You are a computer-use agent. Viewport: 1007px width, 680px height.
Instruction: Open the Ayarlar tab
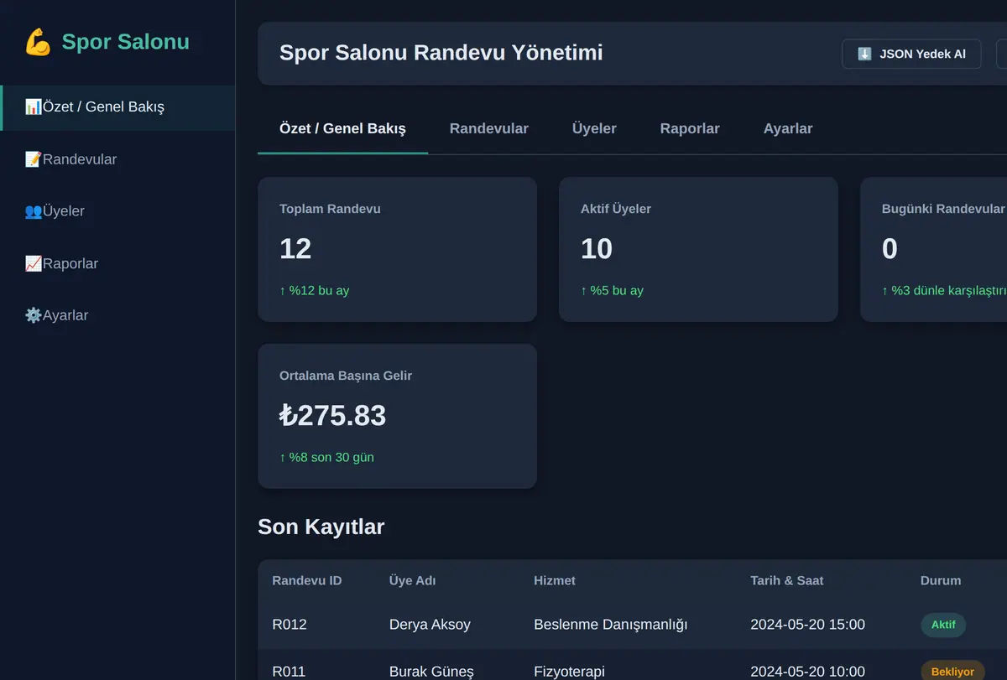pos(788,128)
